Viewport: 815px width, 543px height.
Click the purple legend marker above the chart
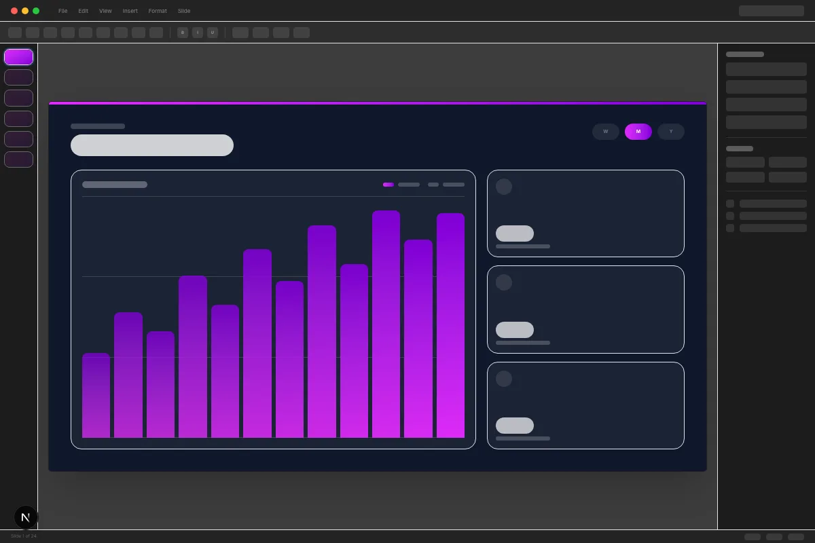pyautogui.click(x=388, y=185)
